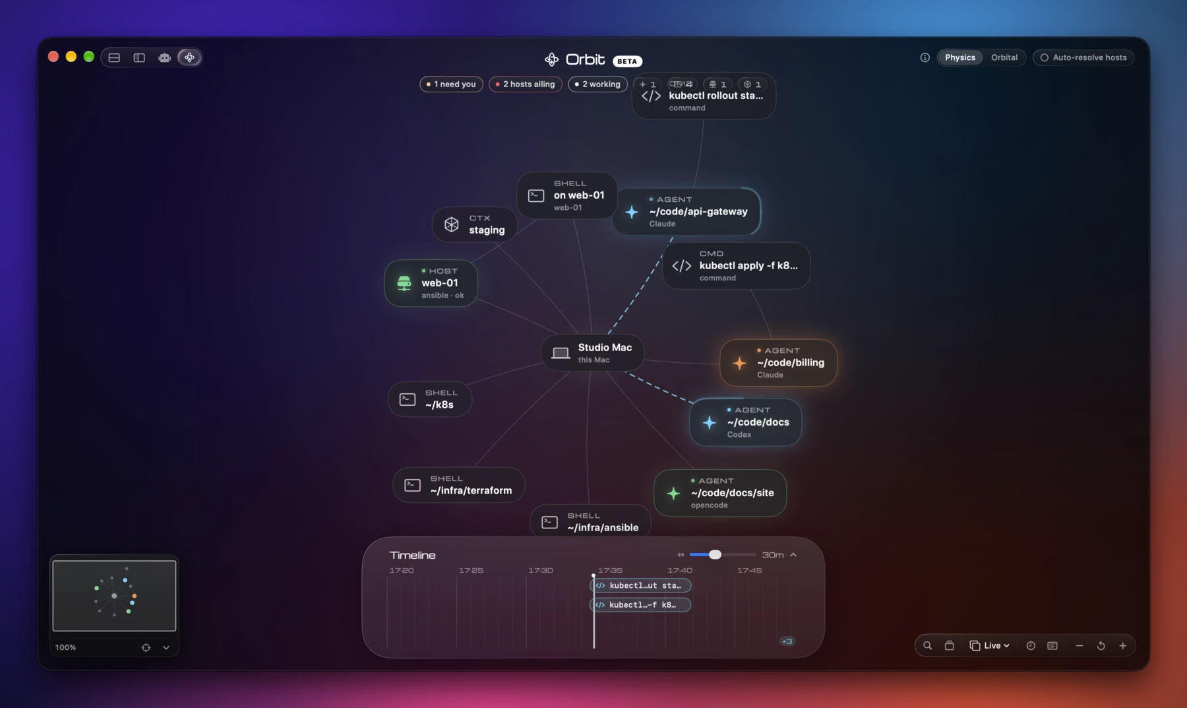Zoom out with the minus icon

pyautogui.click(x=1080, y=645)
